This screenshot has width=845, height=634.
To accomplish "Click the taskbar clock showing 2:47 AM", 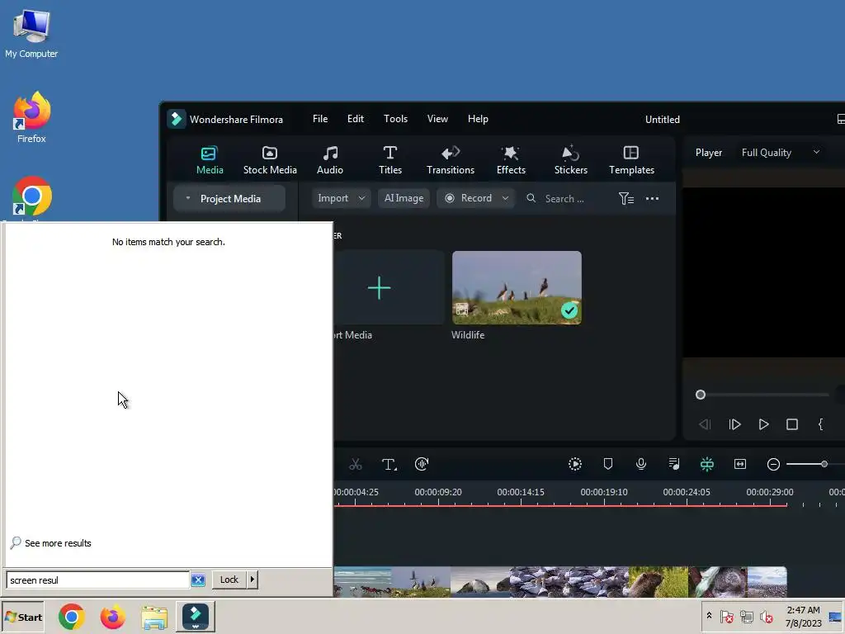I will pos(803,617).
